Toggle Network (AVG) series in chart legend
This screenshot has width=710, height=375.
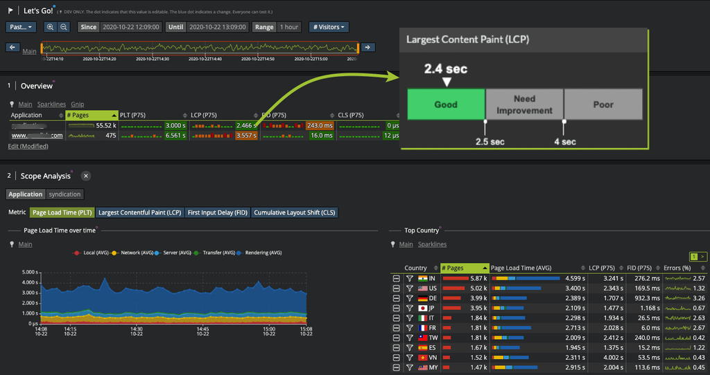point(132,253)
